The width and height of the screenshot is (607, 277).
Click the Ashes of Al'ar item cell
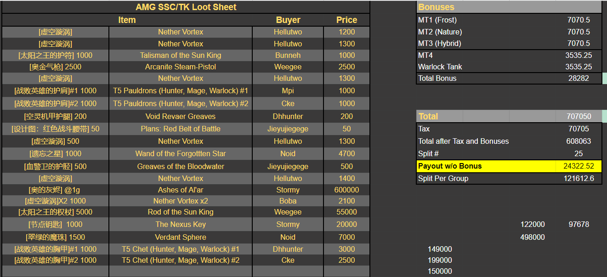(181, 190)
